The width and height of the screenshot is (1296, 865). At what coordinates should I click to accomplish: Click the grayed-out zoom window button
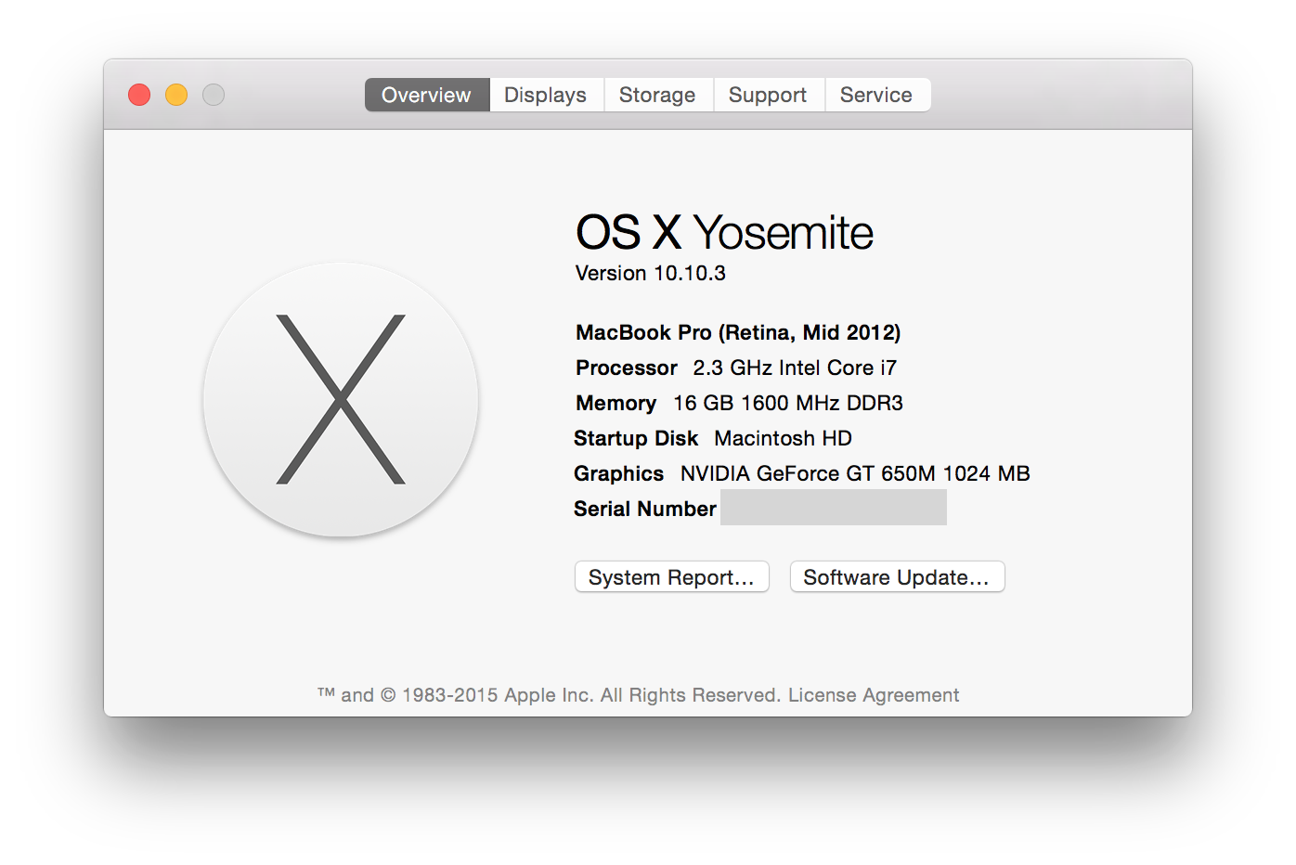click(x=214, y=95)
